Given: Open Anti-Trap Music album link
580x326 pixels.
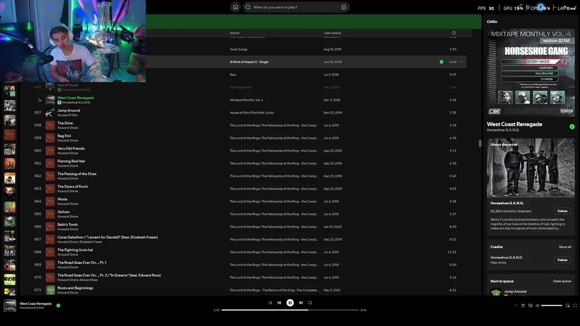Looking at the screenshot, I should [241, 87].
